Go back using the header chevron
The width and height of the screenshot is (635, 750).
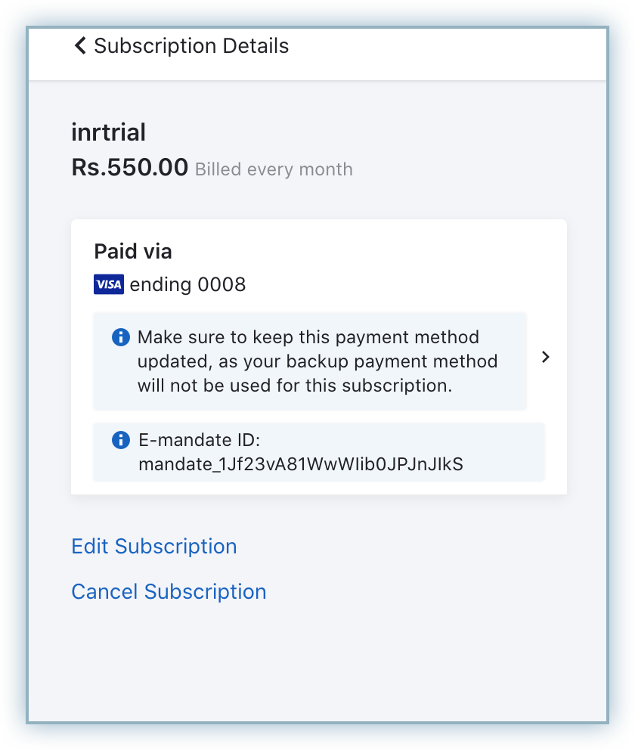point(80,46)
